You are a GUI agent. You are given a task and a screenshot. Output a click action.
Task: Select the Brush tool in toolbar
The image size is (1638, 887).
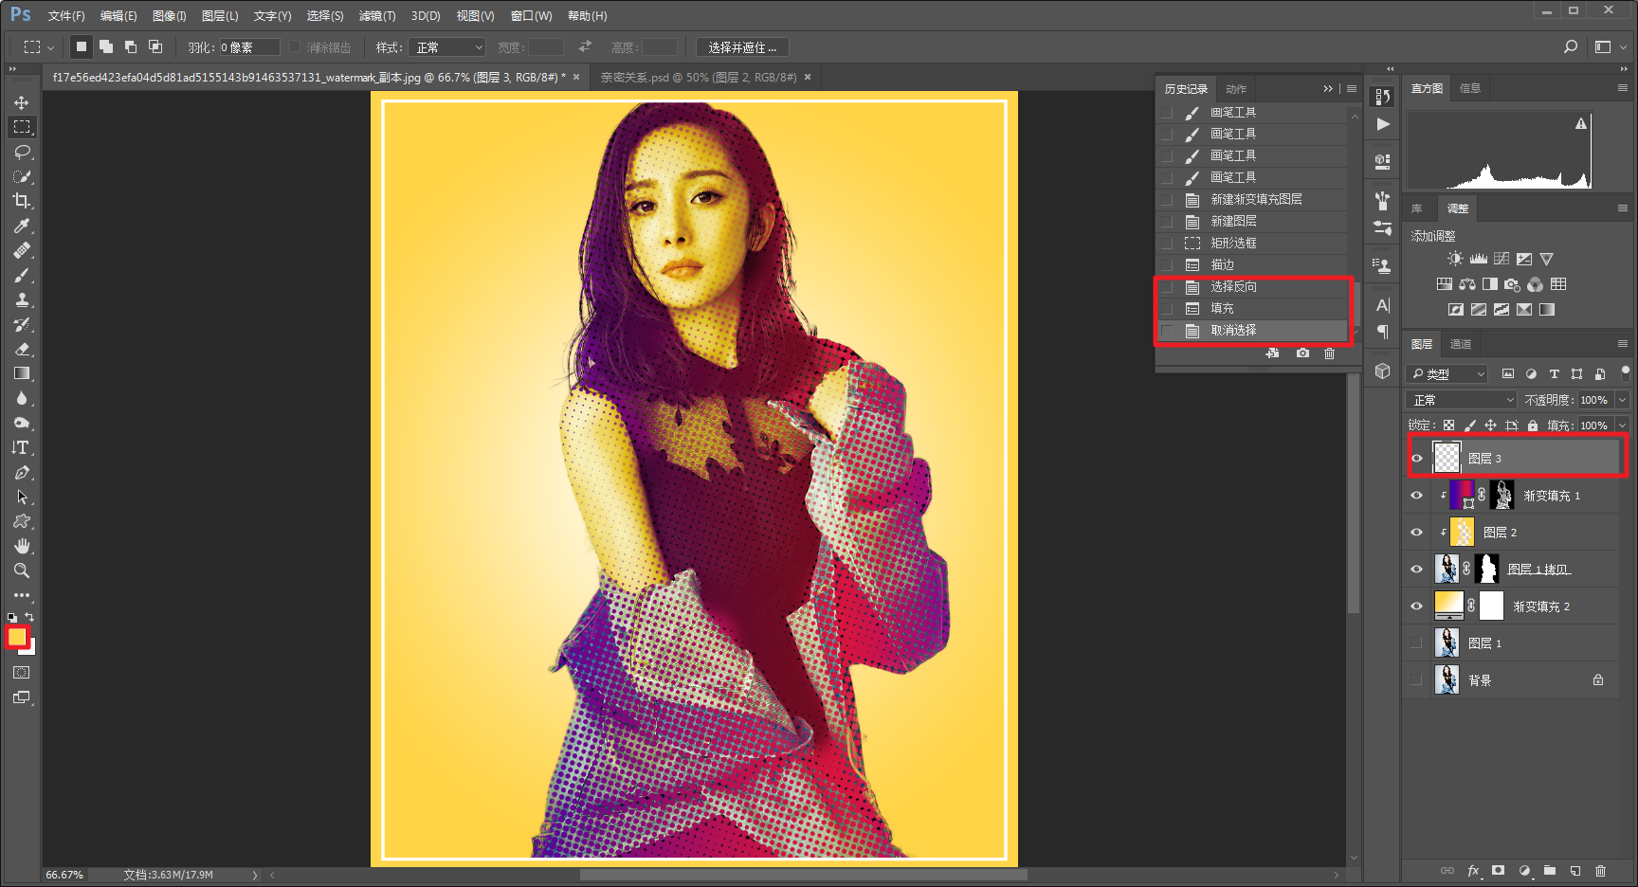point(22,275)
